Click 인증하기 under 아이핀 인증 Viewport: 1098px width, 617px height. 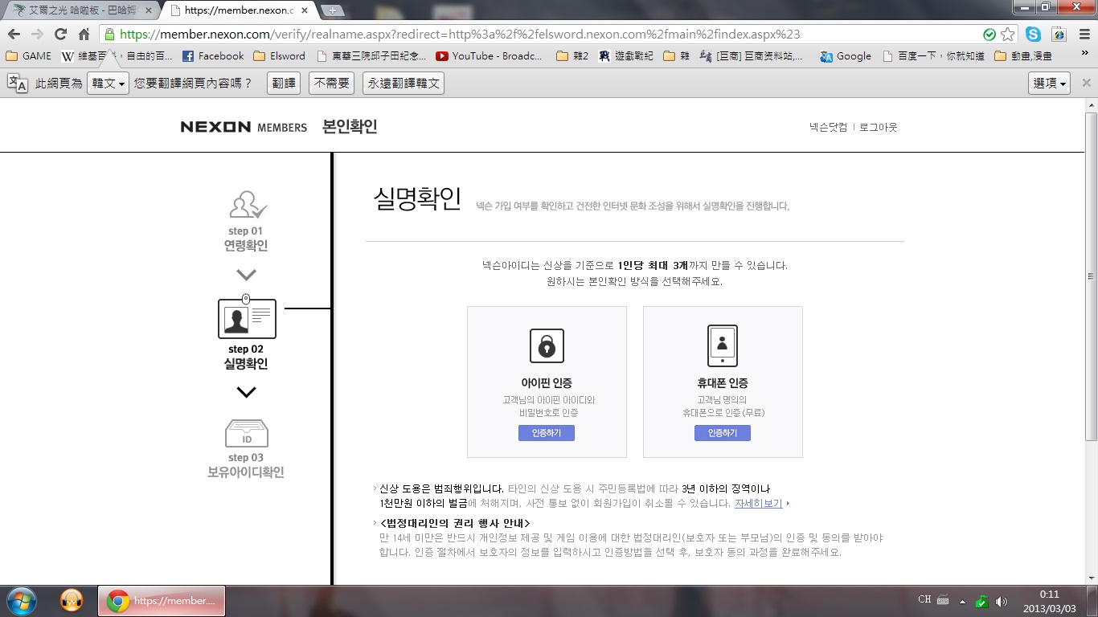pyautogui.click(x=547, y=433)
